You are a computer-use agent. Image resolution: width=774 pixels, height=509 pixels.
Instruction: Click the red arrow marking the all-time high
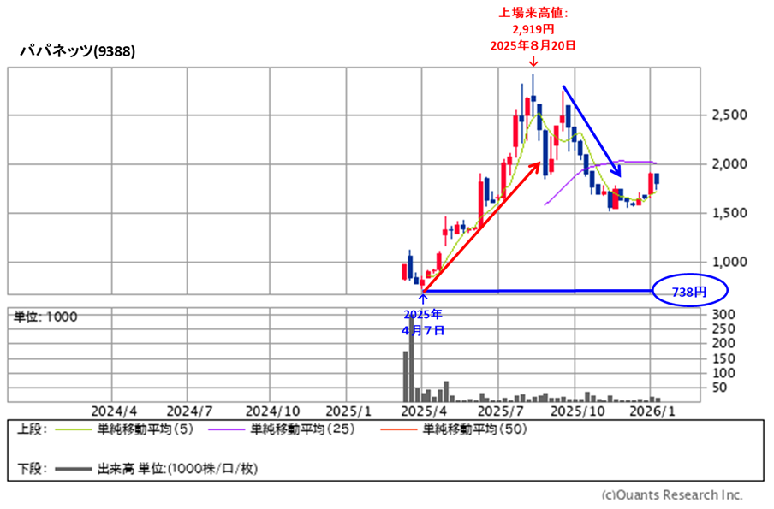pos(533,62)
